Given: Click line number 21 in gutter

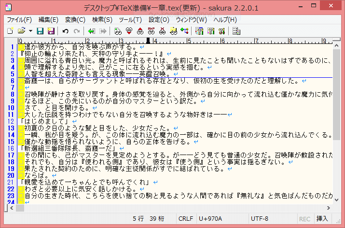Looking at the screenshot, I should click(11, 182).
